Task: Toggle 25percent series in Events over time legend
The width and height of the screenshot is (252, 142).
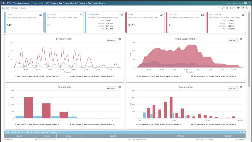Action: [32, 76]
